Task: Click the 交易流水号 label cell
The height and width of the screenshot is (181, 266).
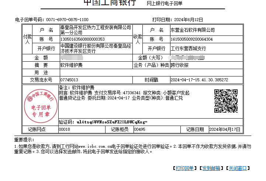Action: click(41, 80)
